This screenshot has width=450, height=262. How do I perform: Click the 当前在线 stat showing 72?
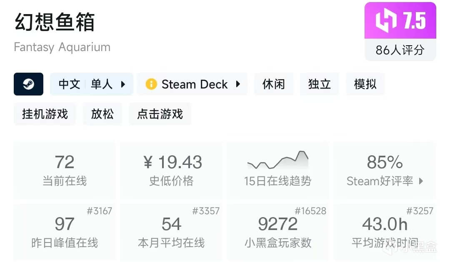coord(65,170)
